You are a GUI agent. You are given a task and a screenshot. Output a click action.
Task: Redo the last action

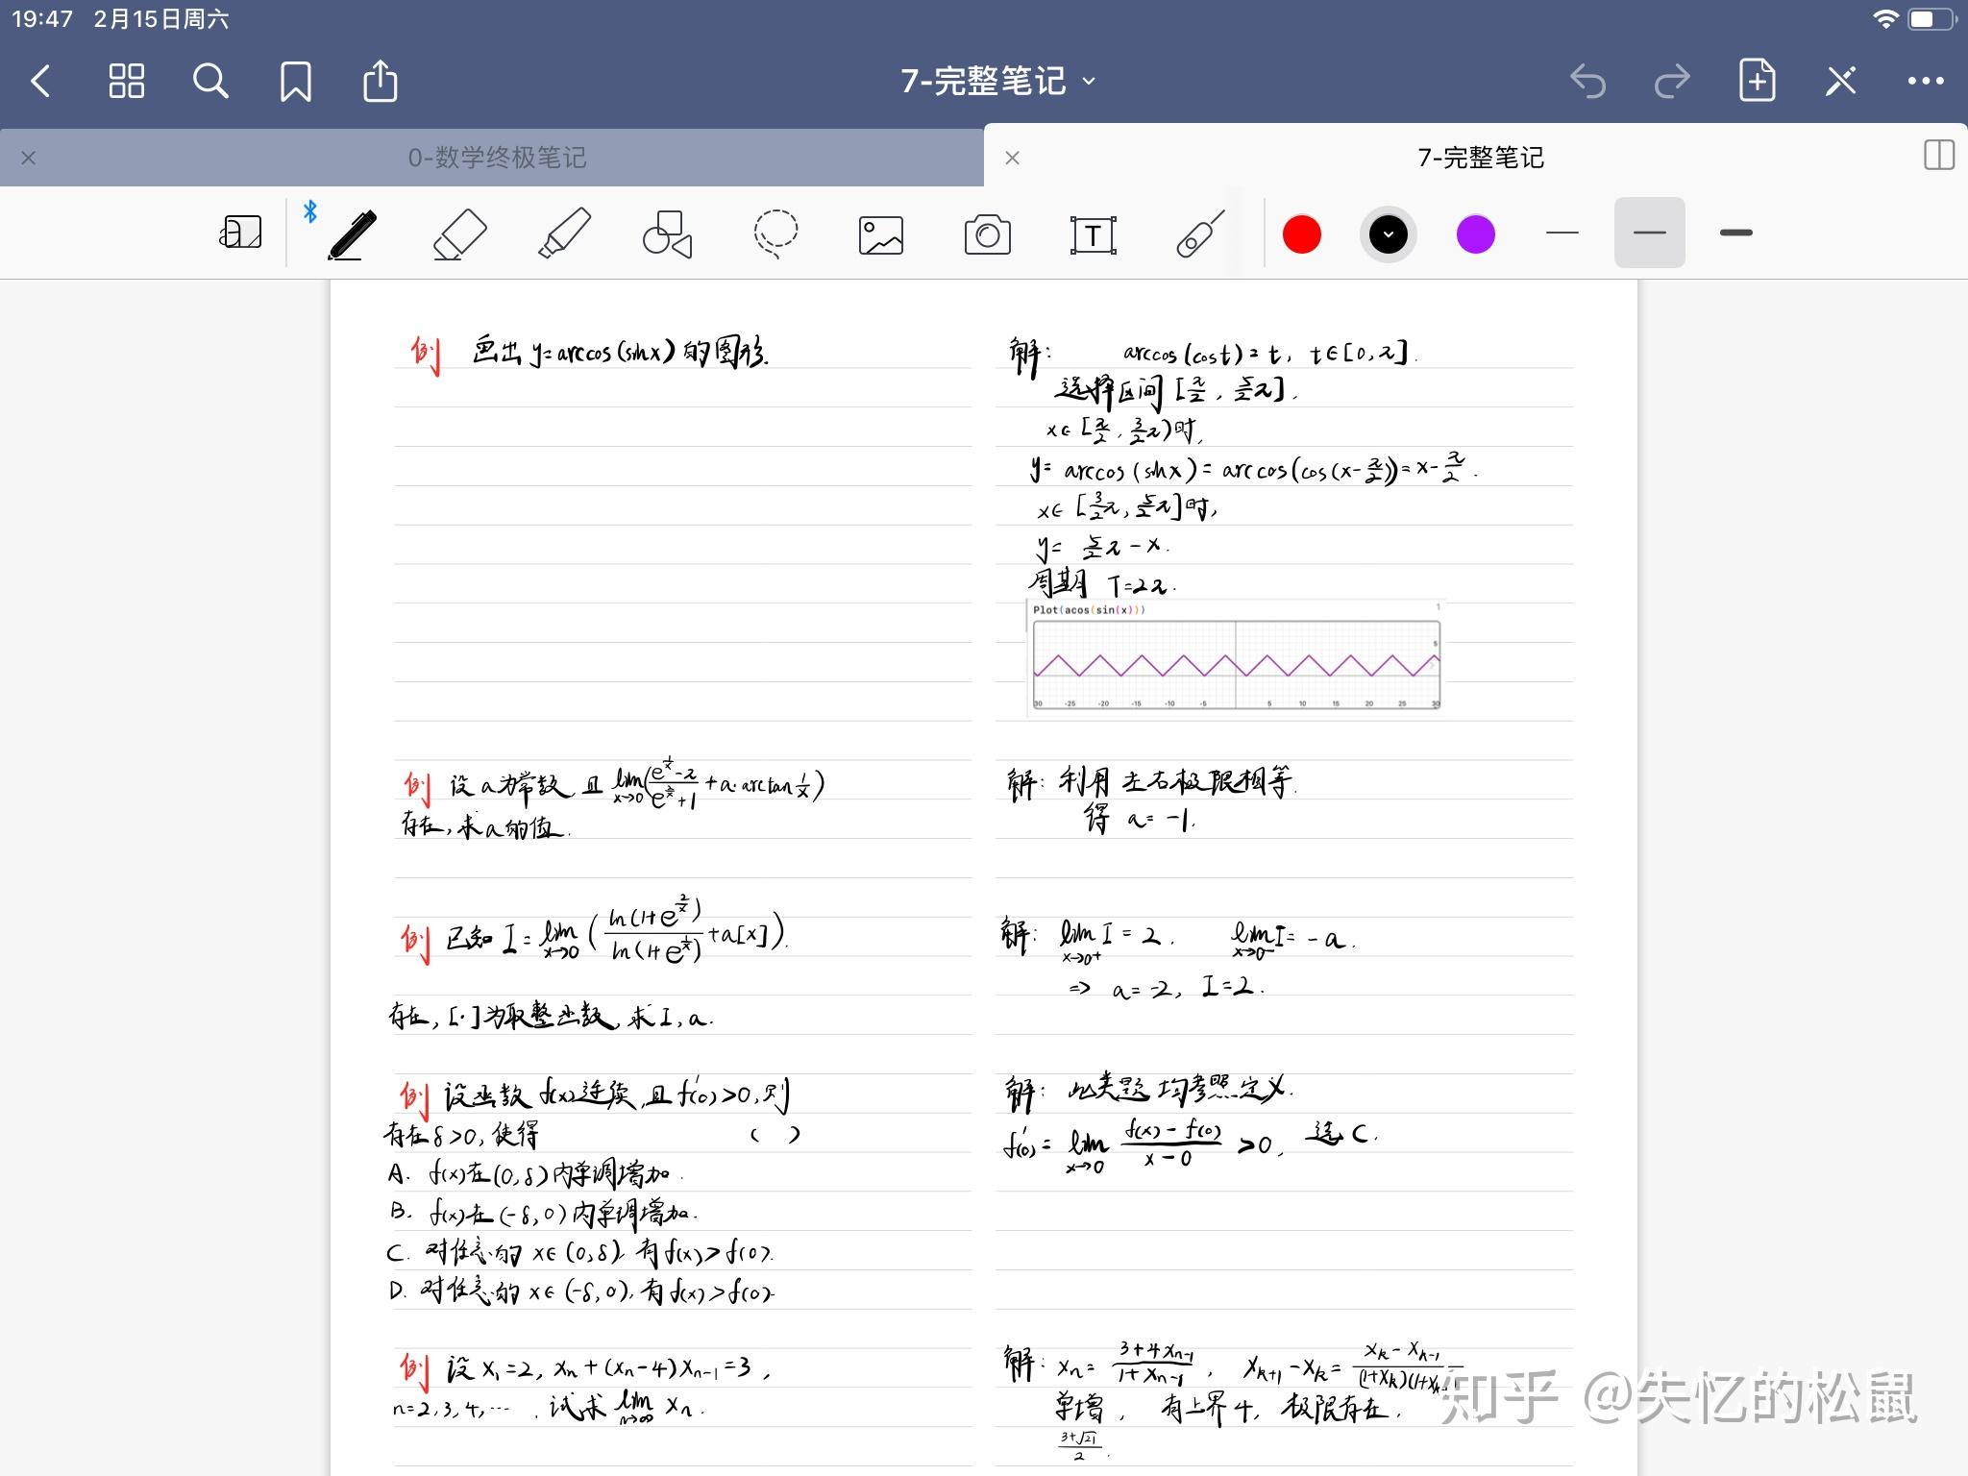tap(1672, 82)
